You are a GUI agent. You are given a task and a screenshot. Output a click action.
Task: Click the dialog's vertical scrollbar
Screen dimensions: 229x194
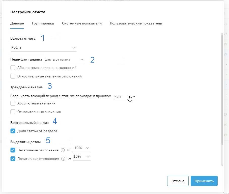click(222, 88)
